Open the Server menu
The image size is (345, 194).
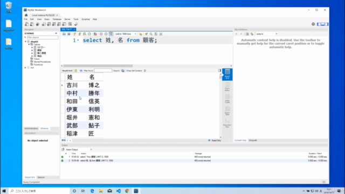click(67, 19)
